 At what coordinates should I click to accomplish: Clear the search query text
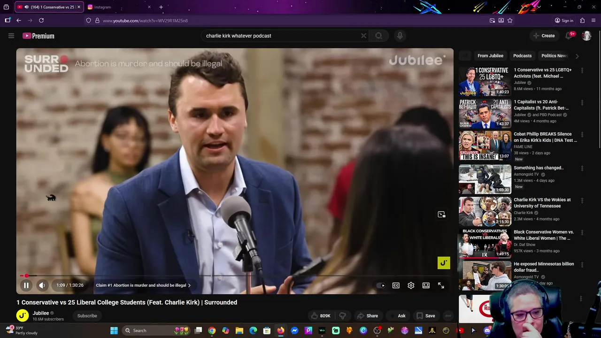point(363,36)
